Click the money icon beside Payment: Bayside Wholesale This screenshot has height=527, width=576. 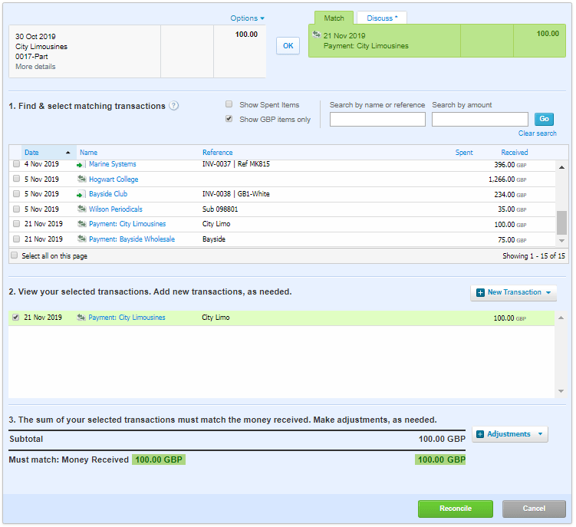point(81,239)
